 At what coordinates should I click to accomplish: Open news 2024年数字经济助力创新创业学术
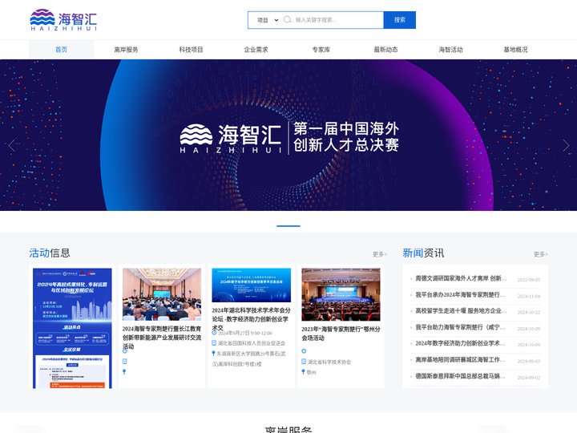point(460,343)
